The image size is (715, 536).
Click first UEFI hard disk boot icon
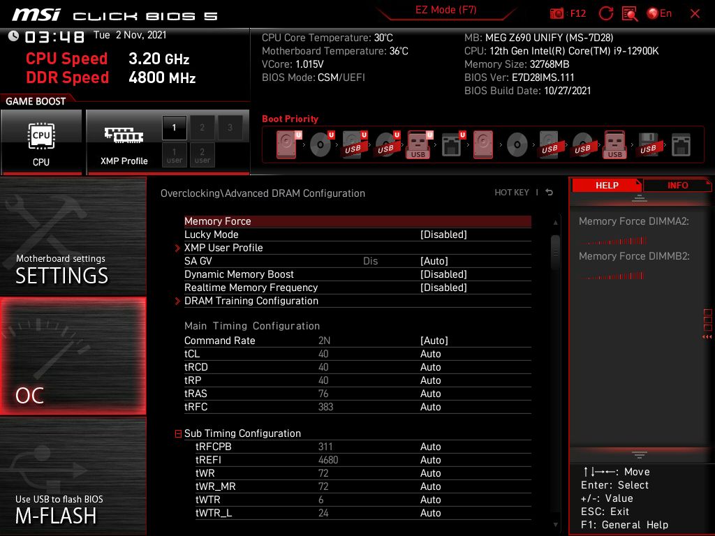tap(288, 144)
